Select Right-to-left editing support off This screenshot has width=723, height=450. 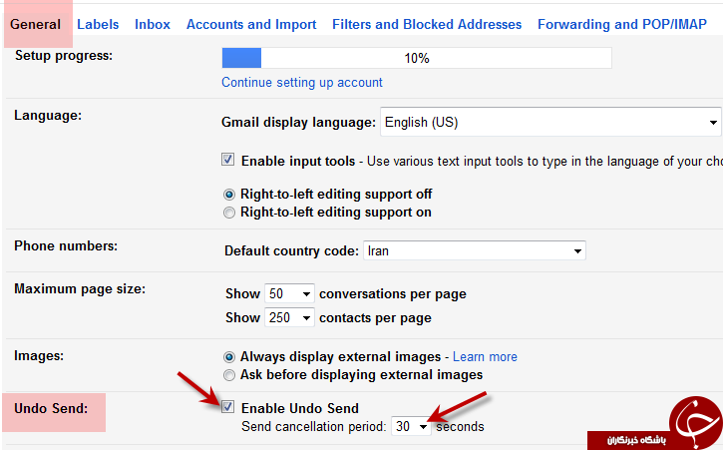[x=228, y=195]
